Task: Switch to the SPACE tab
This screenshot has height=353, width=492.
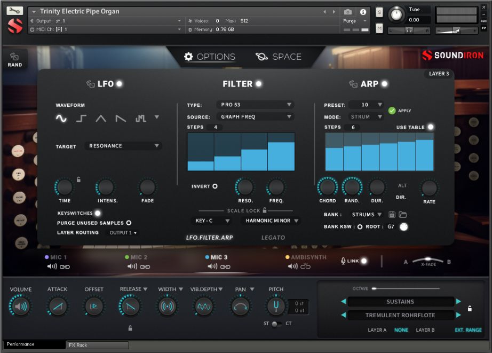Action: pos(279,57)
